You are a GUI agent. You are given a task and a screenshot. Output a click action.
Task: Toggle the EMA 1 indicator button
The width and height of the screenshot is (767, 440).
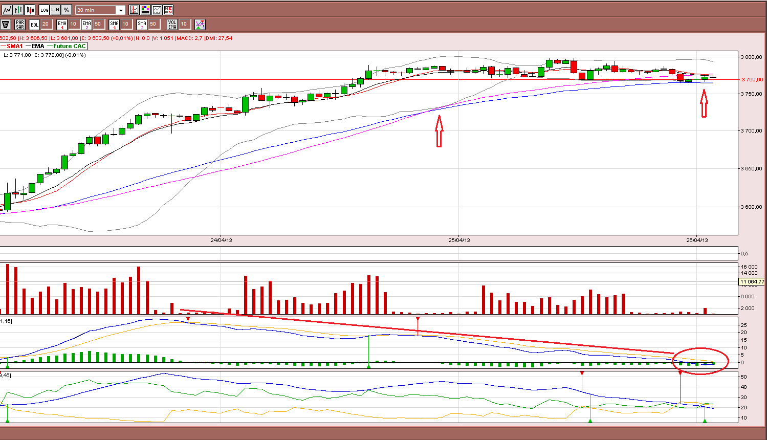pyautogui.click(x=62, y=24)
